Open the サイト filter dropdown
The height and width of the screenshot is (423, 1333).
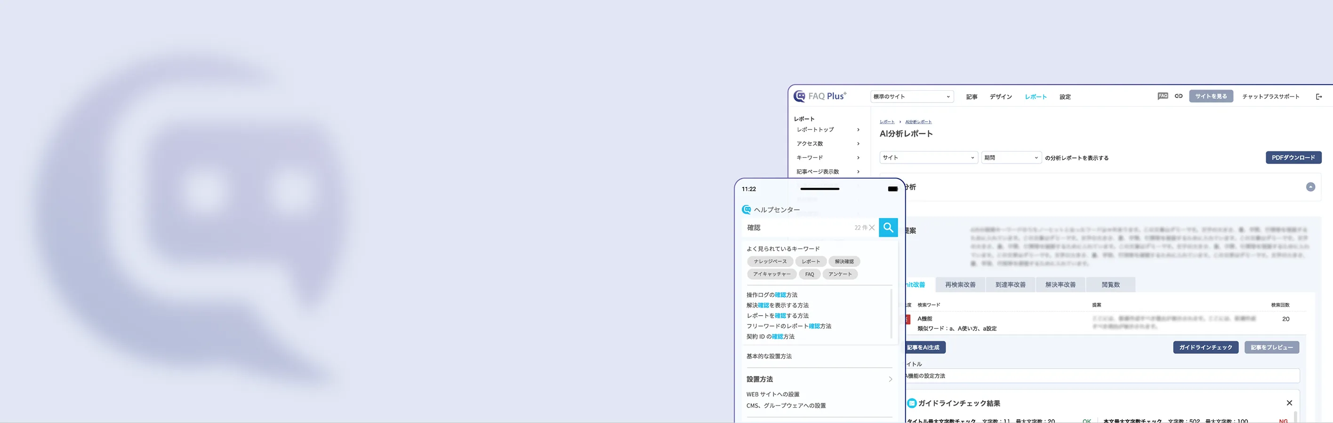928,157
